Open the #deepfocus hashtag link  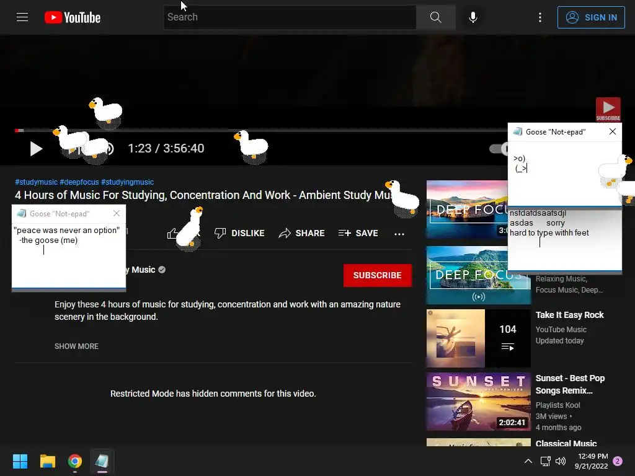pos(79,182)
